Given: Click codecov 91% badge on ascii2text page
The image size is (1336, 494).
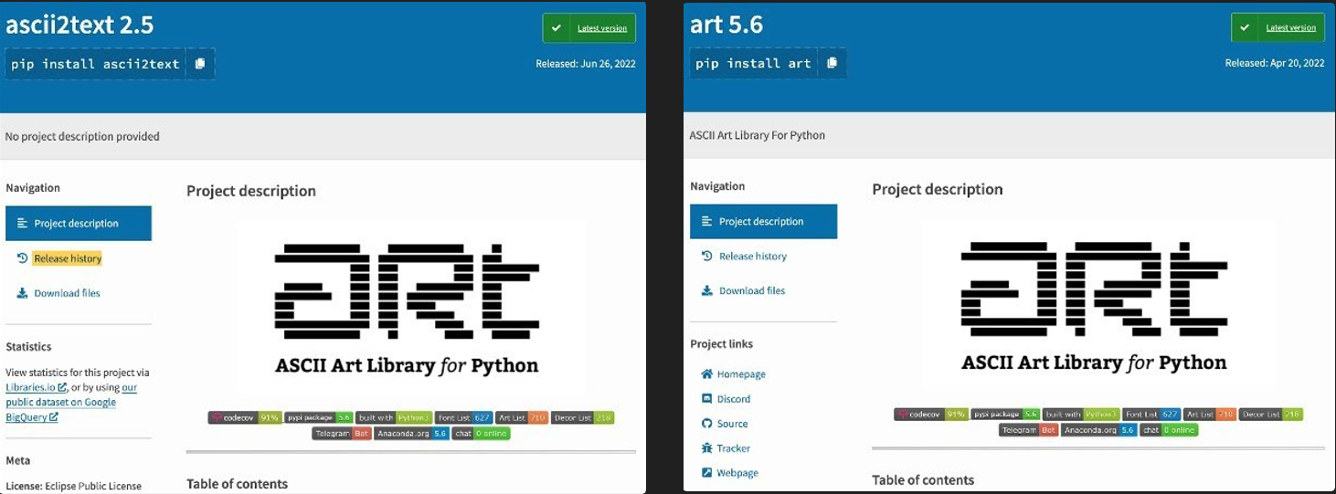Looking at the screenshot, I should tap(244, 417).
